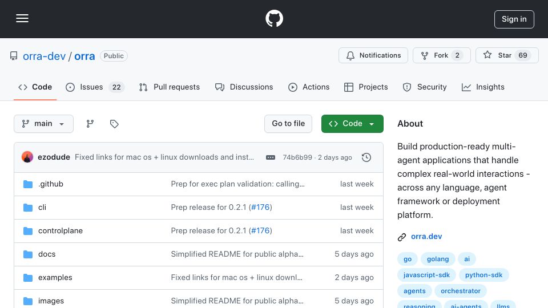The width and height of the screenshot is (548, 308).
Task: Open the Actions tab
Action: click(x=309, y=87)
